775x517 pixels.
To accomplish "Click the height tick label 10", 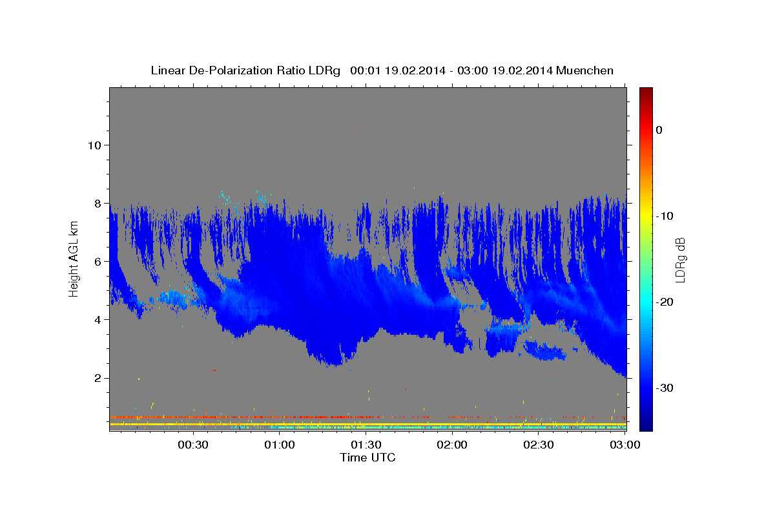I will point(94,145).
